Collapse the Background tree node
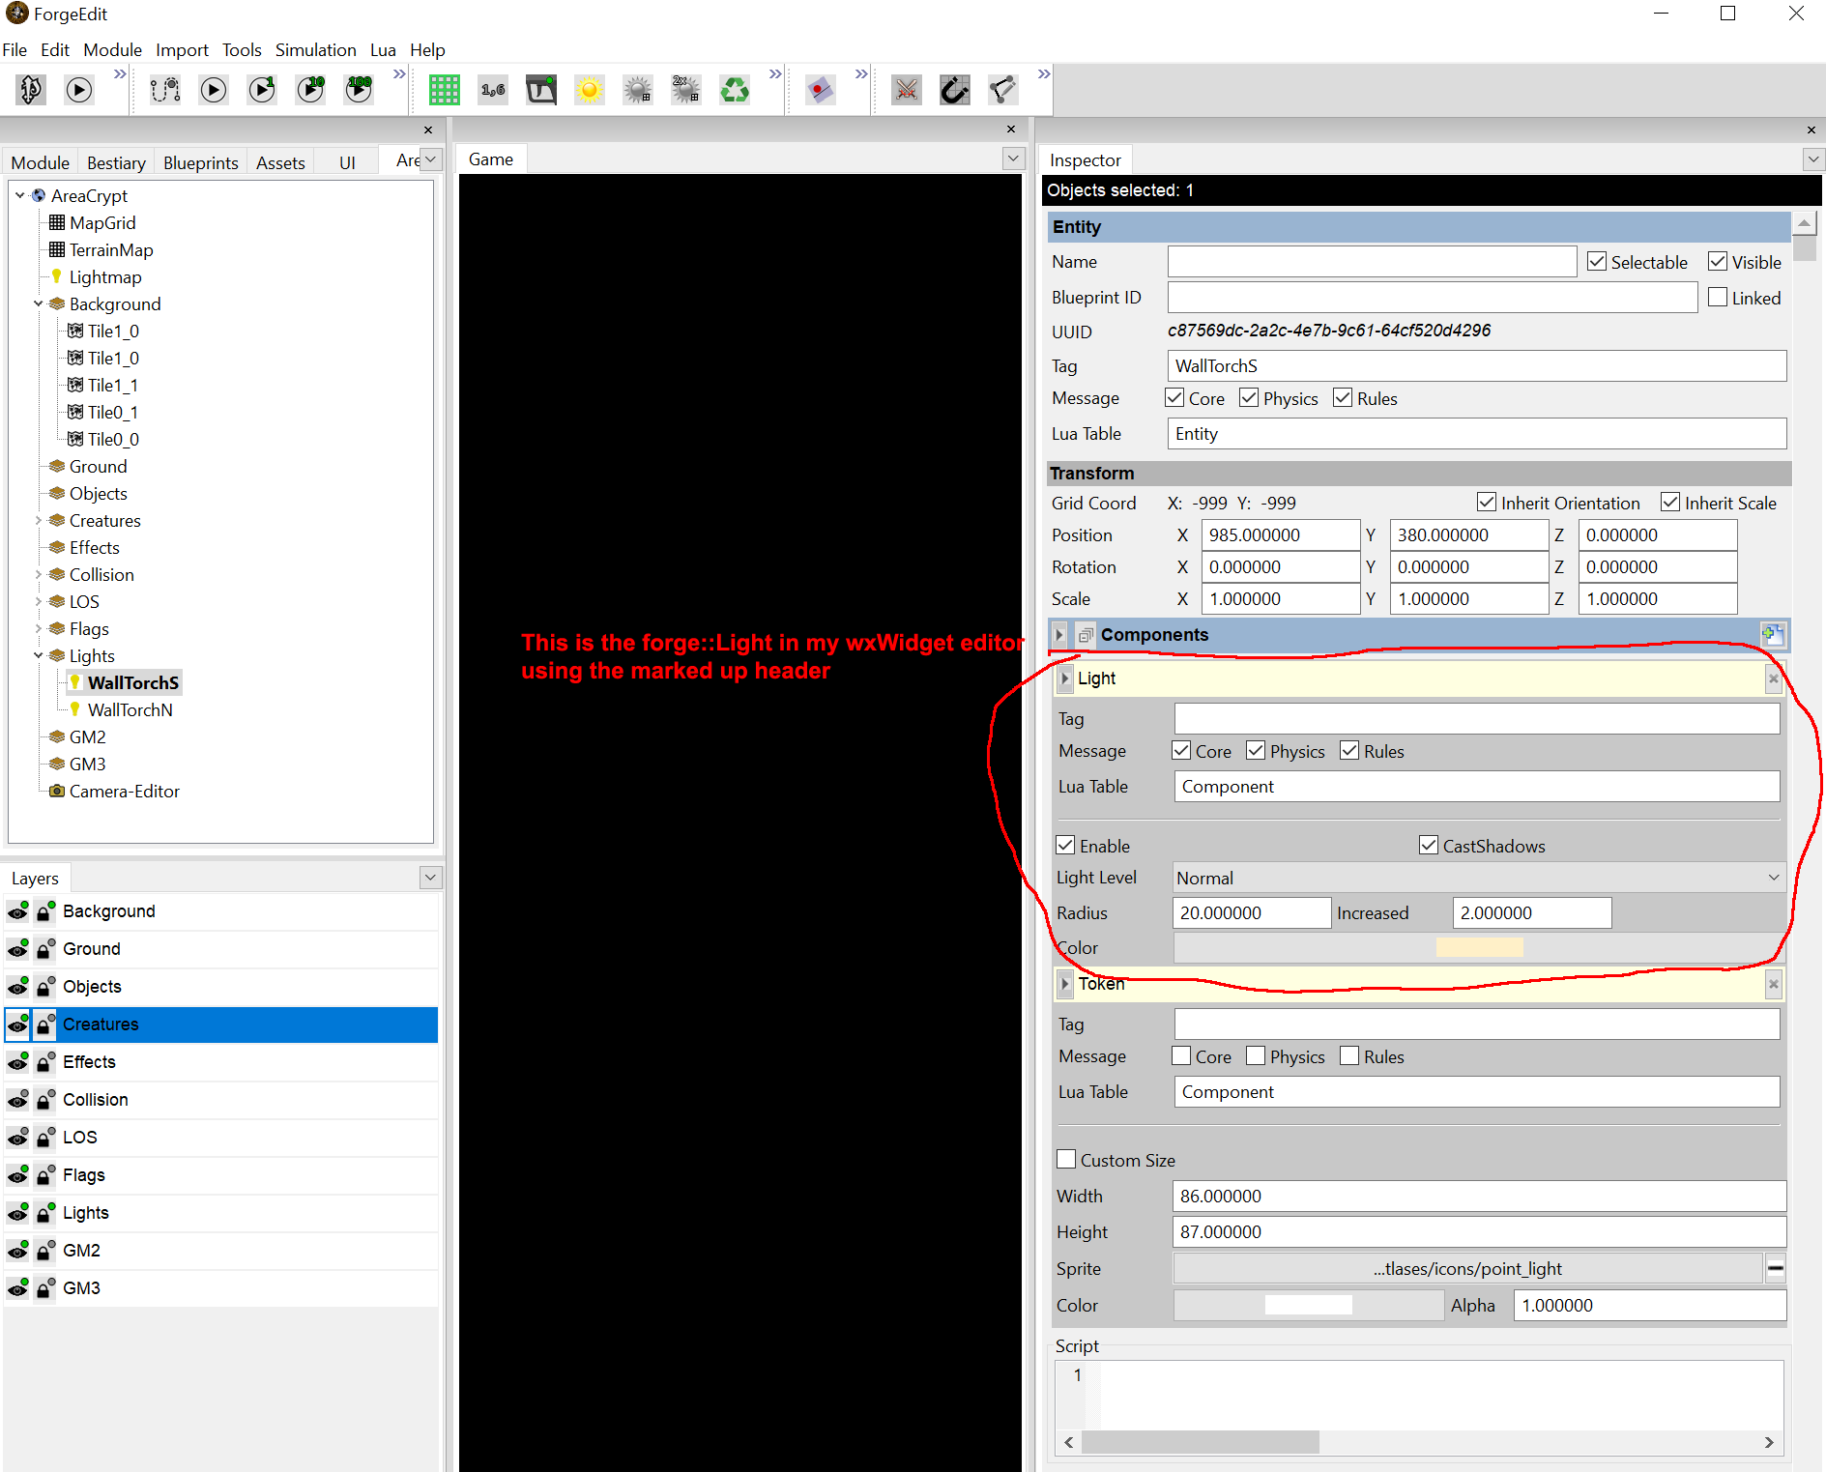The image size is (1826, 1472). (39, 303)
